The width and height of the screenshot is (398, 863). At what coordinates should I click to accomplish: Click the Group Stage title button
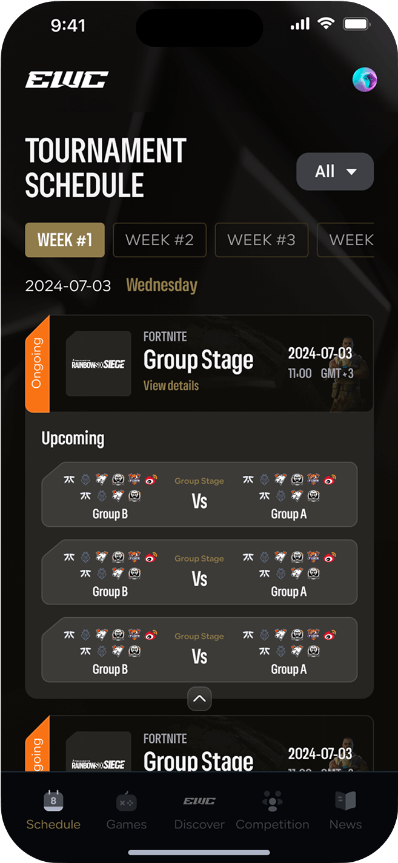[x=199, y=360]
